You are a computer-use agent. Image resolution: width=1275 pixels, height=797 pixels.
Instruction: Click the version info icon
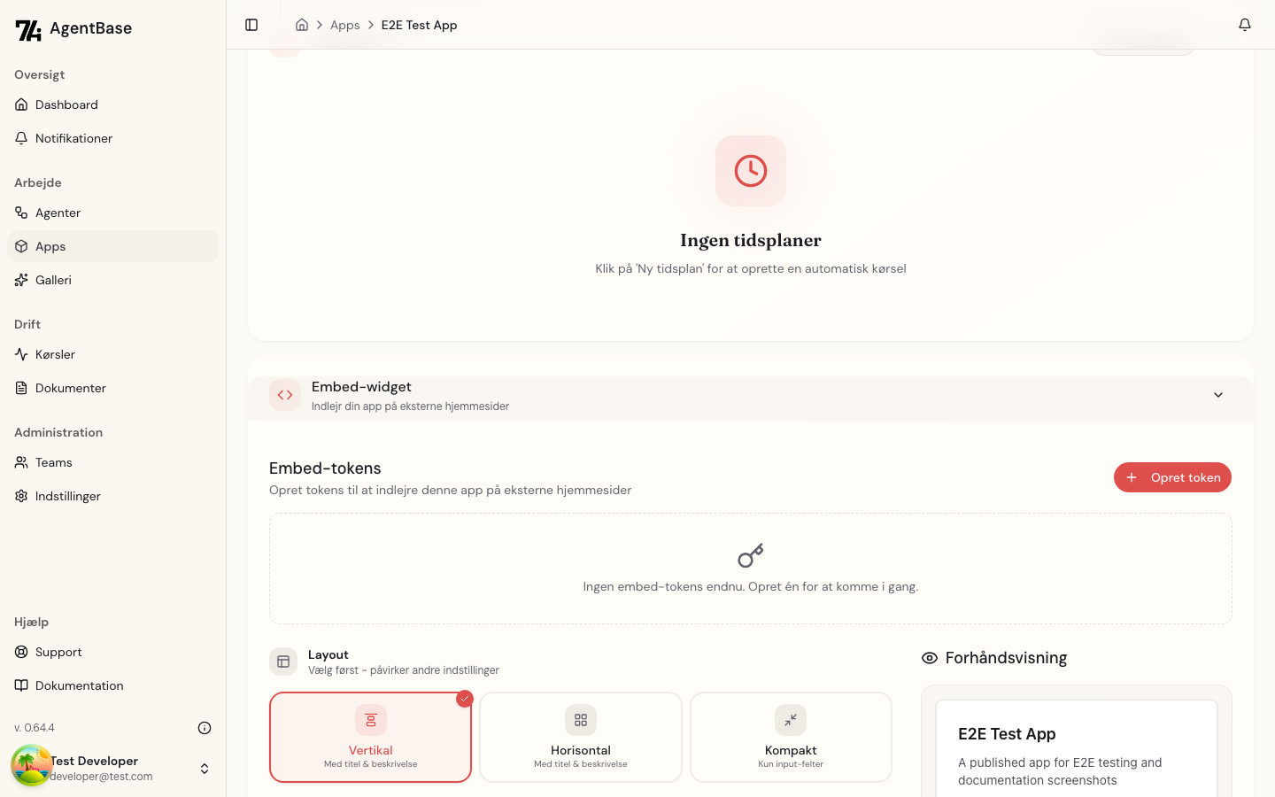[x=205, y=728]
